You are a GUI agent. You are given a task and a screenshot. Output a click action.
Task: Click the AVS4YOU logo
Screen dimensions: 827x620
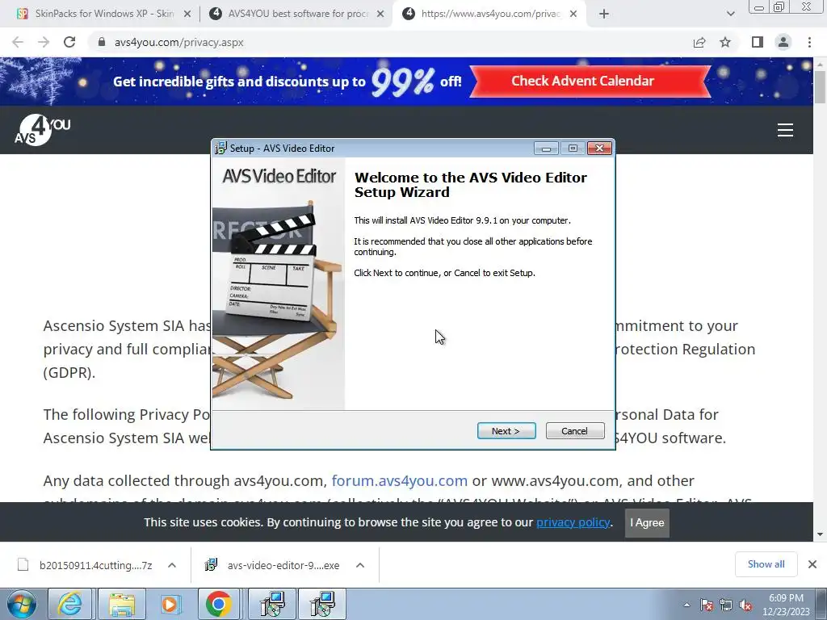coord(42,130)
